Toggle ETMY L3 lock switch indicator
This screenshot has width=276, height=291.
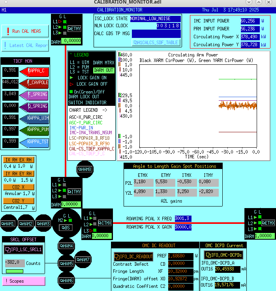(x=65, y=33)
